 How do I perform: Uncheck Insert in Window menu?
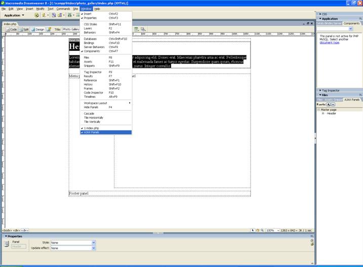[x=106, y=14]
